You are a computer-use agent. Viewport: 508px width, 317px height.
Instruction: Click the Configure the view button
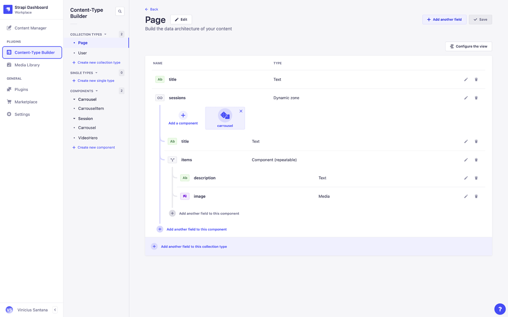(468, 47)
